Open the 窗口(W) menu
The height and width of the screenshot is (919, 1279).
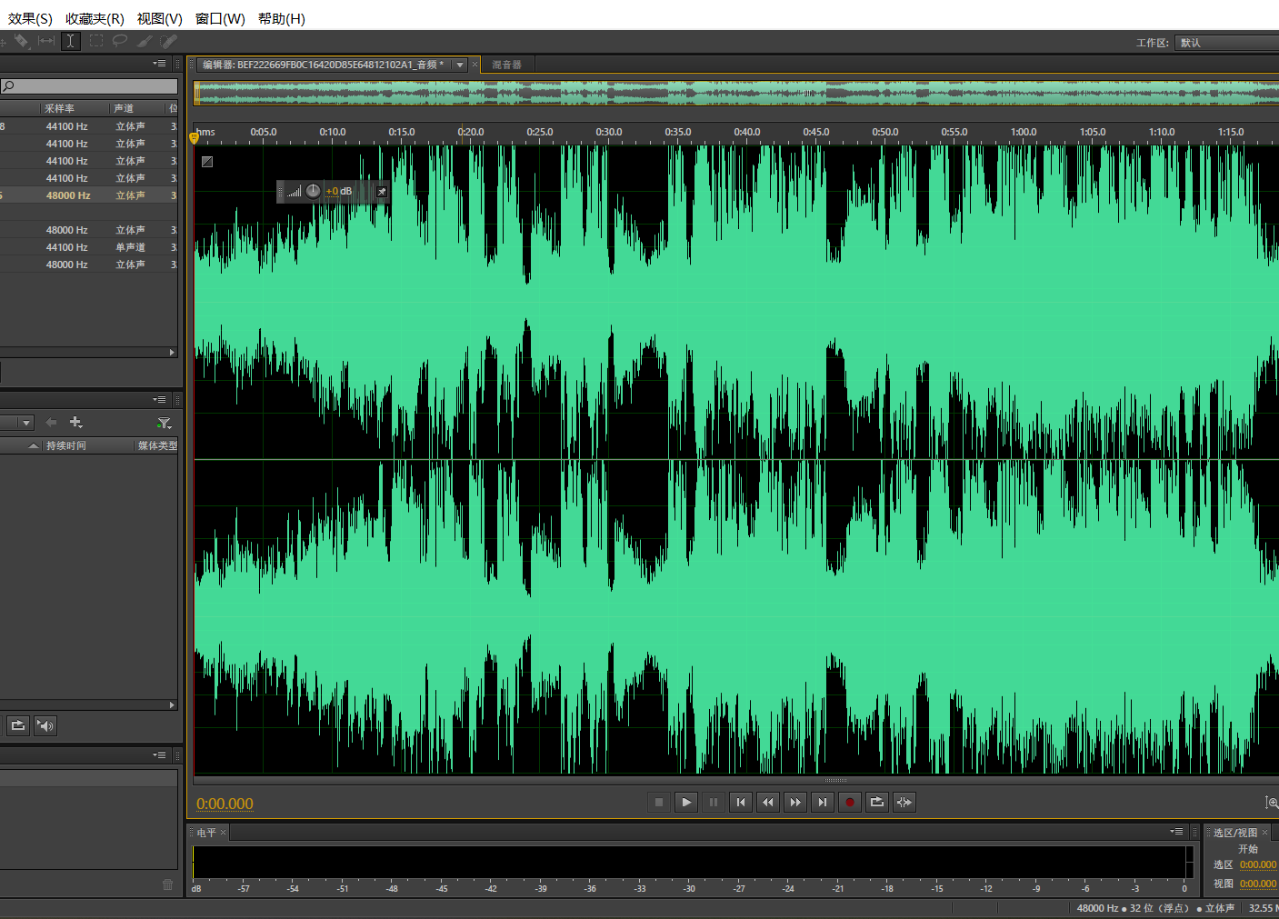[220, 18]
